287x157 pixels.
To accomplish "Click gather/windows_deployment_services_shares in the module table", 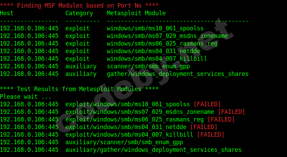I will click(x=177, y=74).
